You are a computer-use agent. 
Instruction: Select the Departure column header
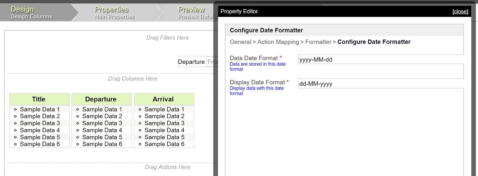click(x=101, y=99)
